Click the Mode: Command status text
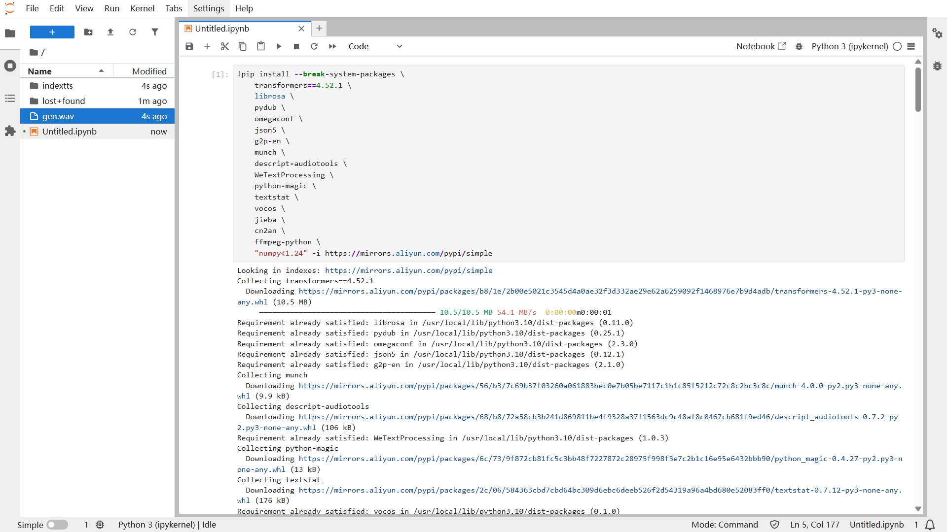 tap(725, 525)
